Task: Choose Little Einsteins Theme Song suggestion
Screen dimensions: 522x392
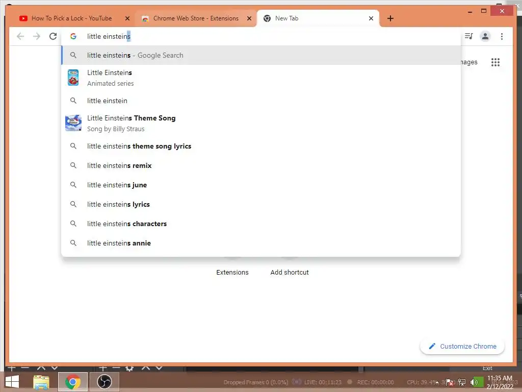Action: tap(261, 123)
